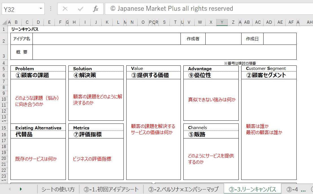Viewport: 313px width, 194px height.
Task: Click the 概 要 label cell
Action: click(x=21, y=52)
